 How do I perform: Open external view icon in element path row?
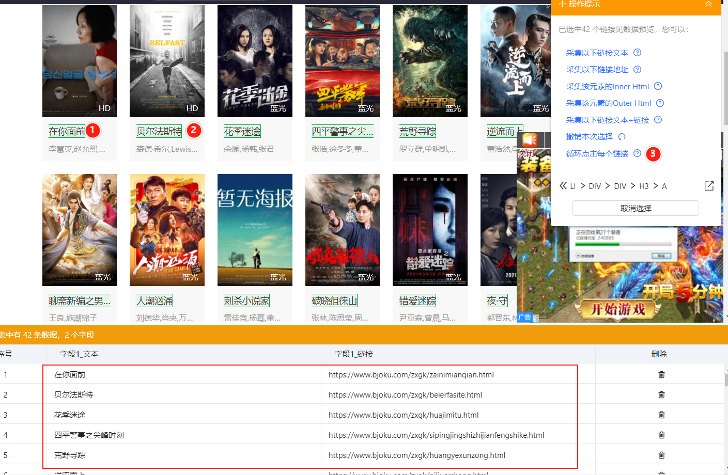click(x=709, y=186)
